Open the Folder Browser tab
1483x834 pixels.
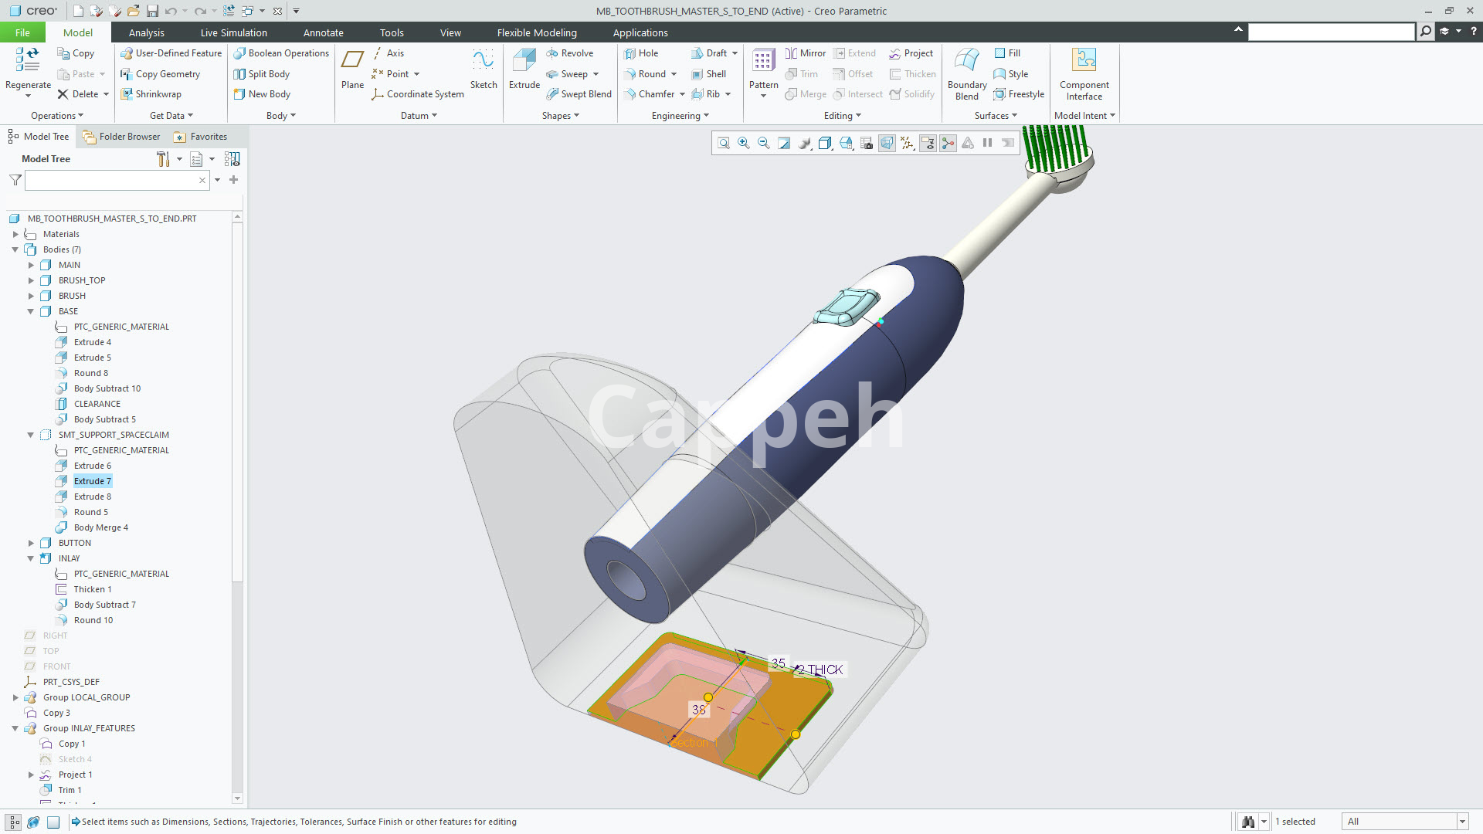[x=121, y=137]
